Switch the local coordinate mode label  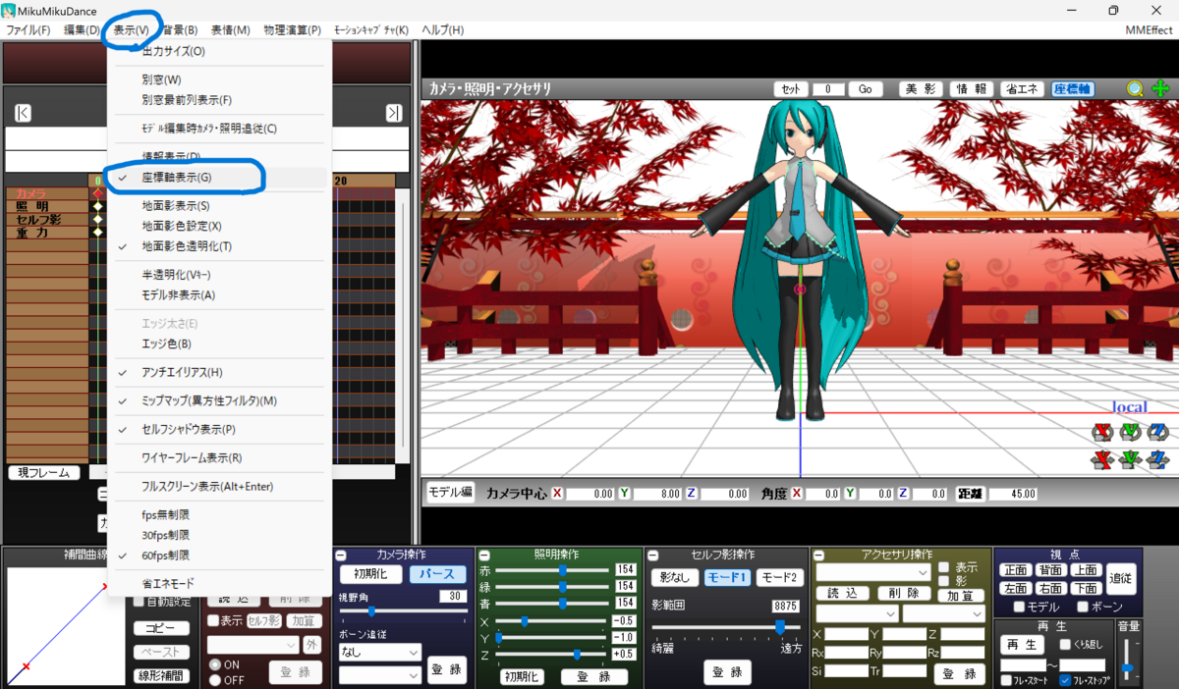pos(1130,406)
